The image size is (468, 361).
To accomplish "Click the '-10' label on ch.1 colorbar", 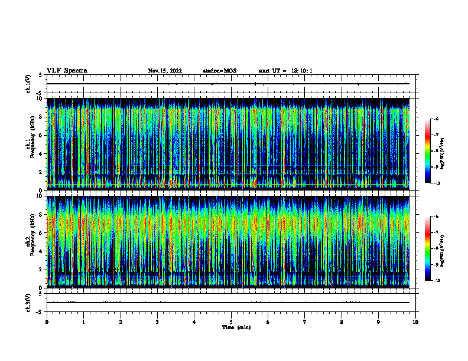I will tap(437, 183).
